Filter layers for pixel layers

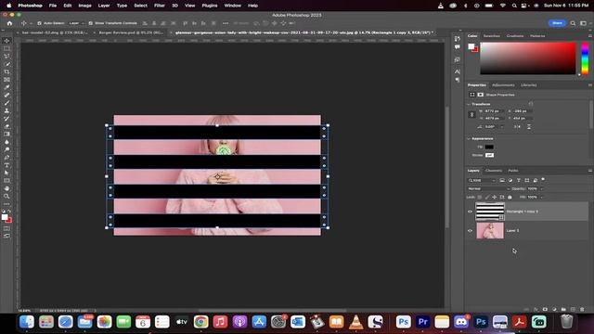tap(502, 180)
